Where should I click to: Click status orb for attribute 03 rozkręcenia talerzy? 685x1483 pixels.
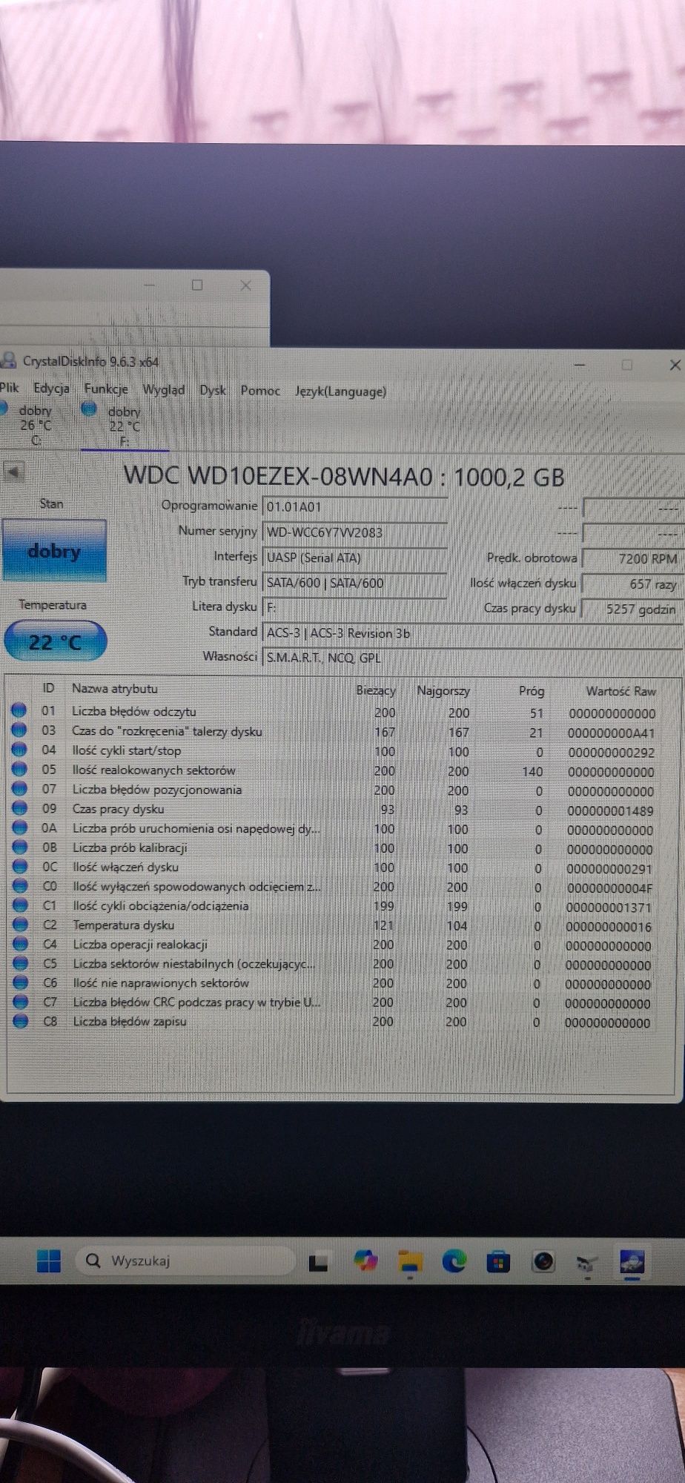(x=19, y=730)
